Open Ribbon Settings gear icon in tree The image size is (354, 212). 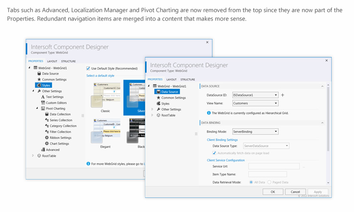click(x=47, y=138)
